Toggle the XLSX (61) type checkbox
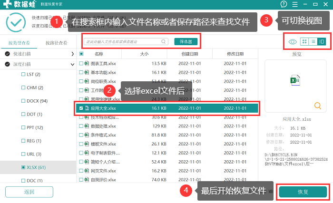 (x=23, y=167)
